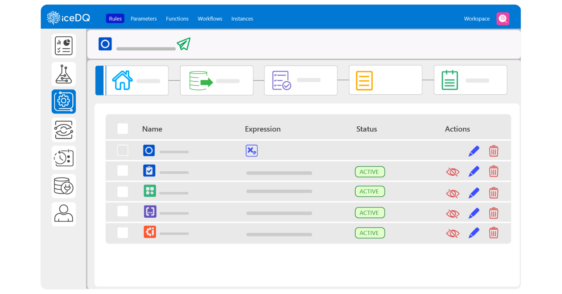Switch to the Parameters tab

pos(144,18)
